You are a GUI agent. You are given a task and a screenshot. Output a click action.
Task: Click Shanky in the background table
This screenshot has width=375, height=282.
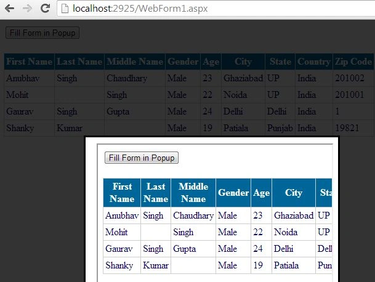20,128
